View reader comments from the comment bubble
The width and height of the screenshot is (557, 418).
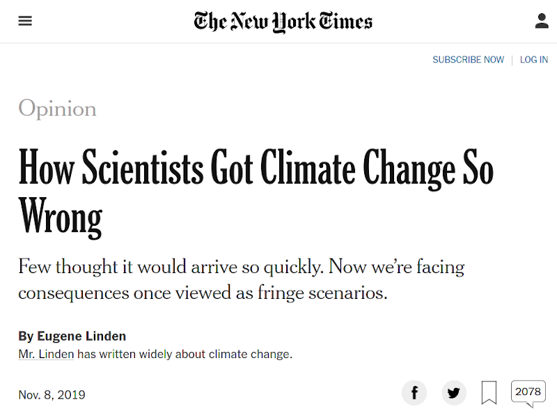pyautogui.click(x=528, y=392)
